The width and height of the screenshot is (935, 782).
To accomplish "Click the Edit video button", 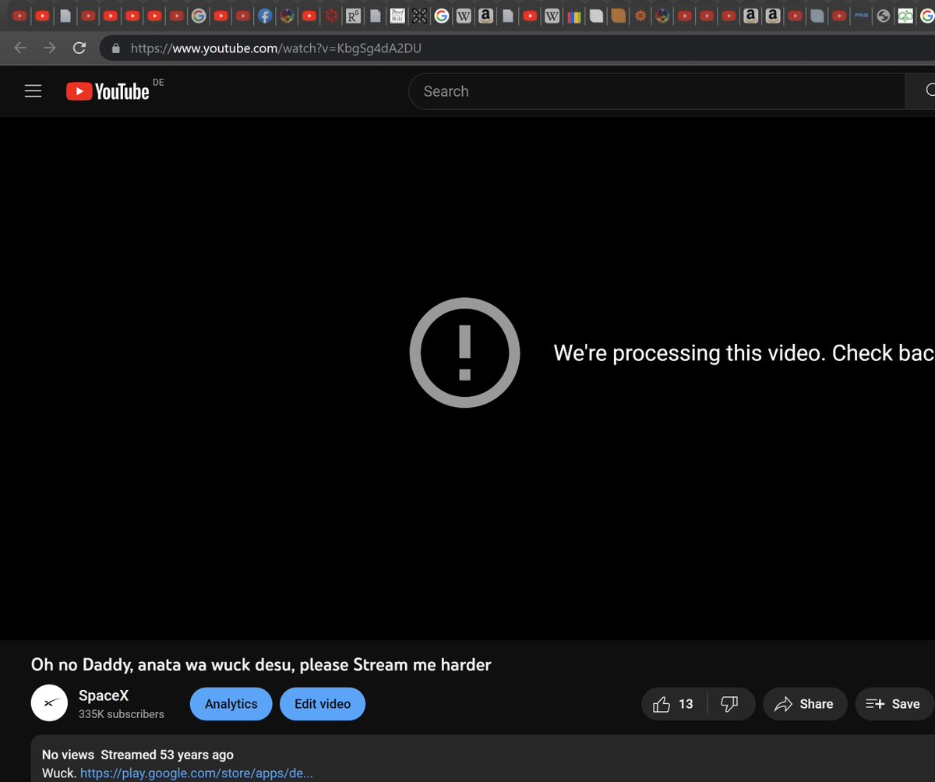I will tap(323, 704).
